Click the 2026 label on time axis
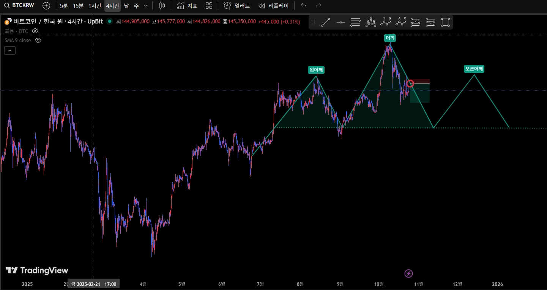 click(x=497, y=284)
